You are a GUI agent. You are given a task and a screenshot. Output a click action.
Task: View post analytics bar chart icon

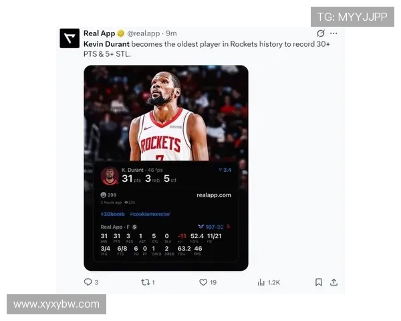[261, 282]
